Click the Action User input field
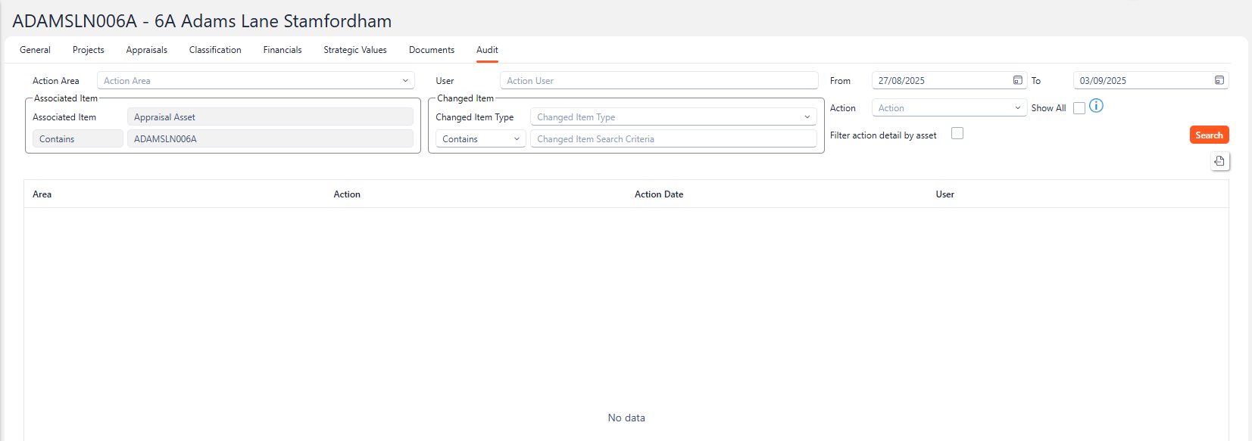This screenshot has height=441, width=1252. pos(658,81)
